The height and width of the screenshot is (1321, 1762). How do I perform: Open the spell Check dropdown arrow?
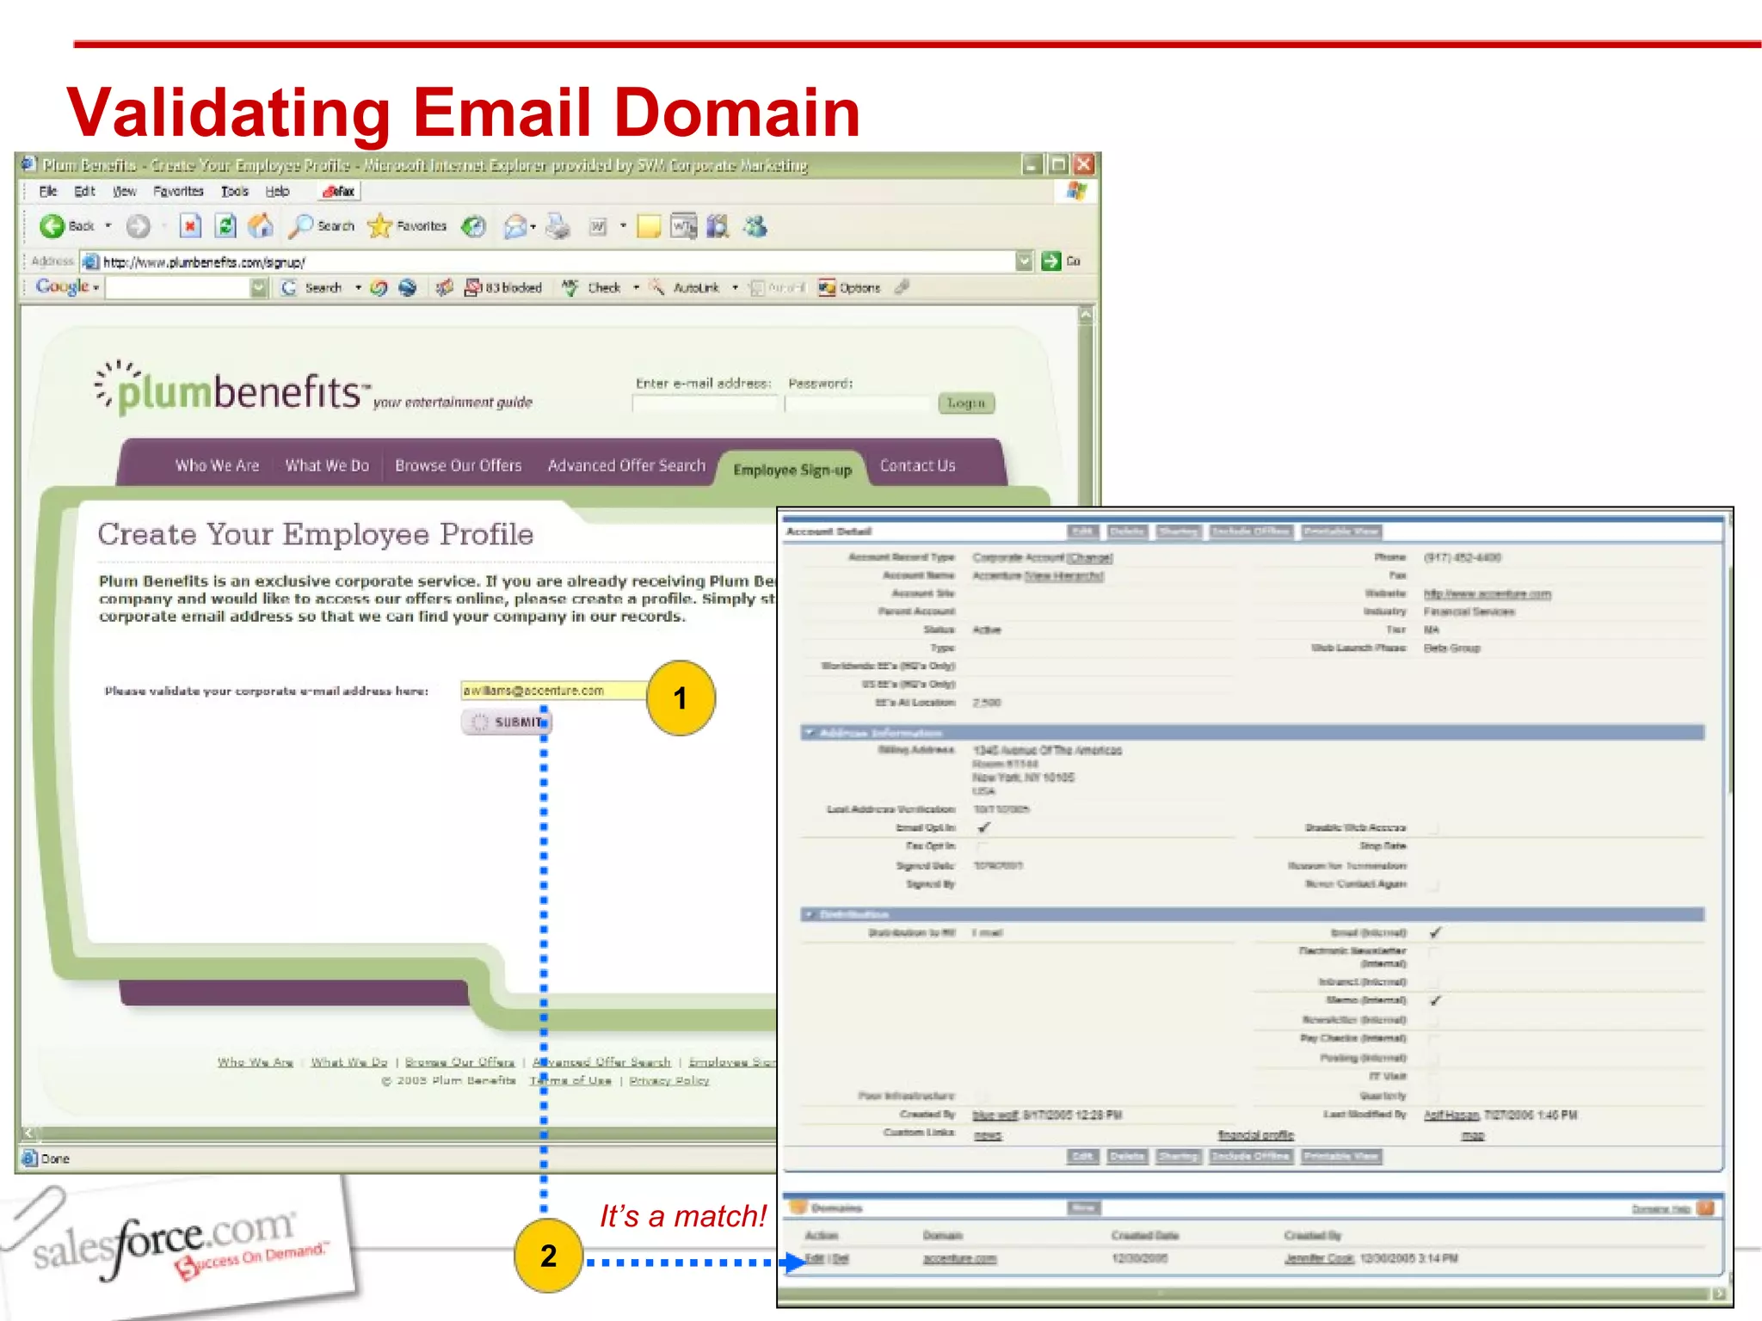click(x=636, y=288)
